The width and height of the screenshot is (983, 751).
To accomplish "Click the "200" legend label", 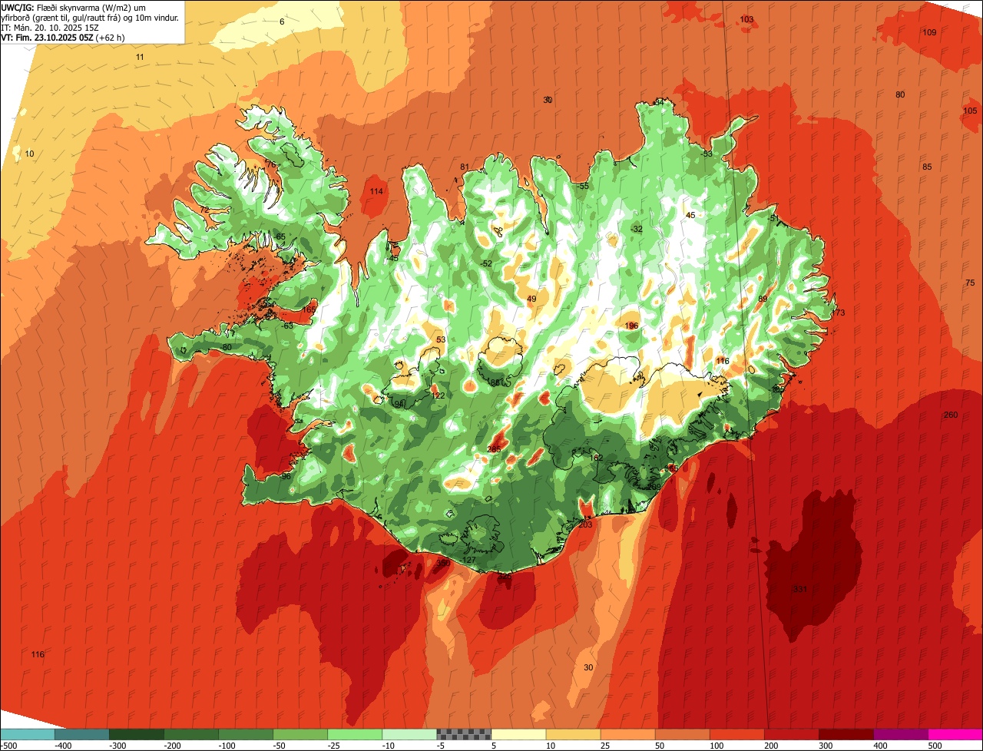I will pos(771,746).
